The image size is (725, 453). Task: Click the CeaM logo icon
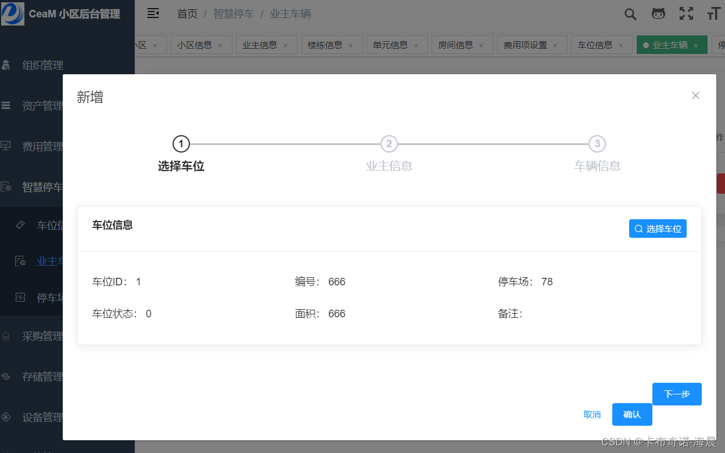pyautogui.click(x=13, y=13)
